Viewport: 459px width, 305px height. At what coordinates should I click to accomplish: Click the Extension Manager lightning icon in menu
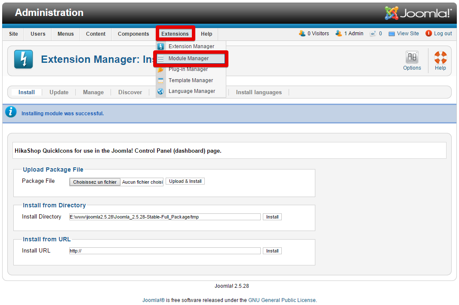click(161, 46)
